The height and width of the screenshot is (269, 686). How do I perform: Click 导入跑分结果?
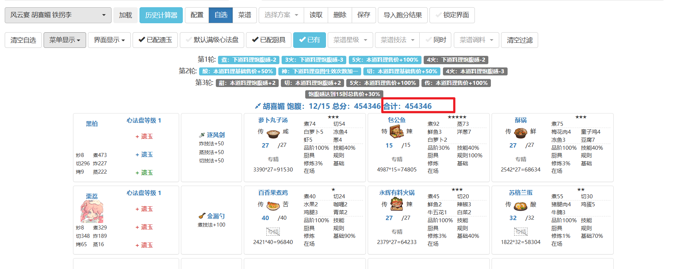coord(403,15)
